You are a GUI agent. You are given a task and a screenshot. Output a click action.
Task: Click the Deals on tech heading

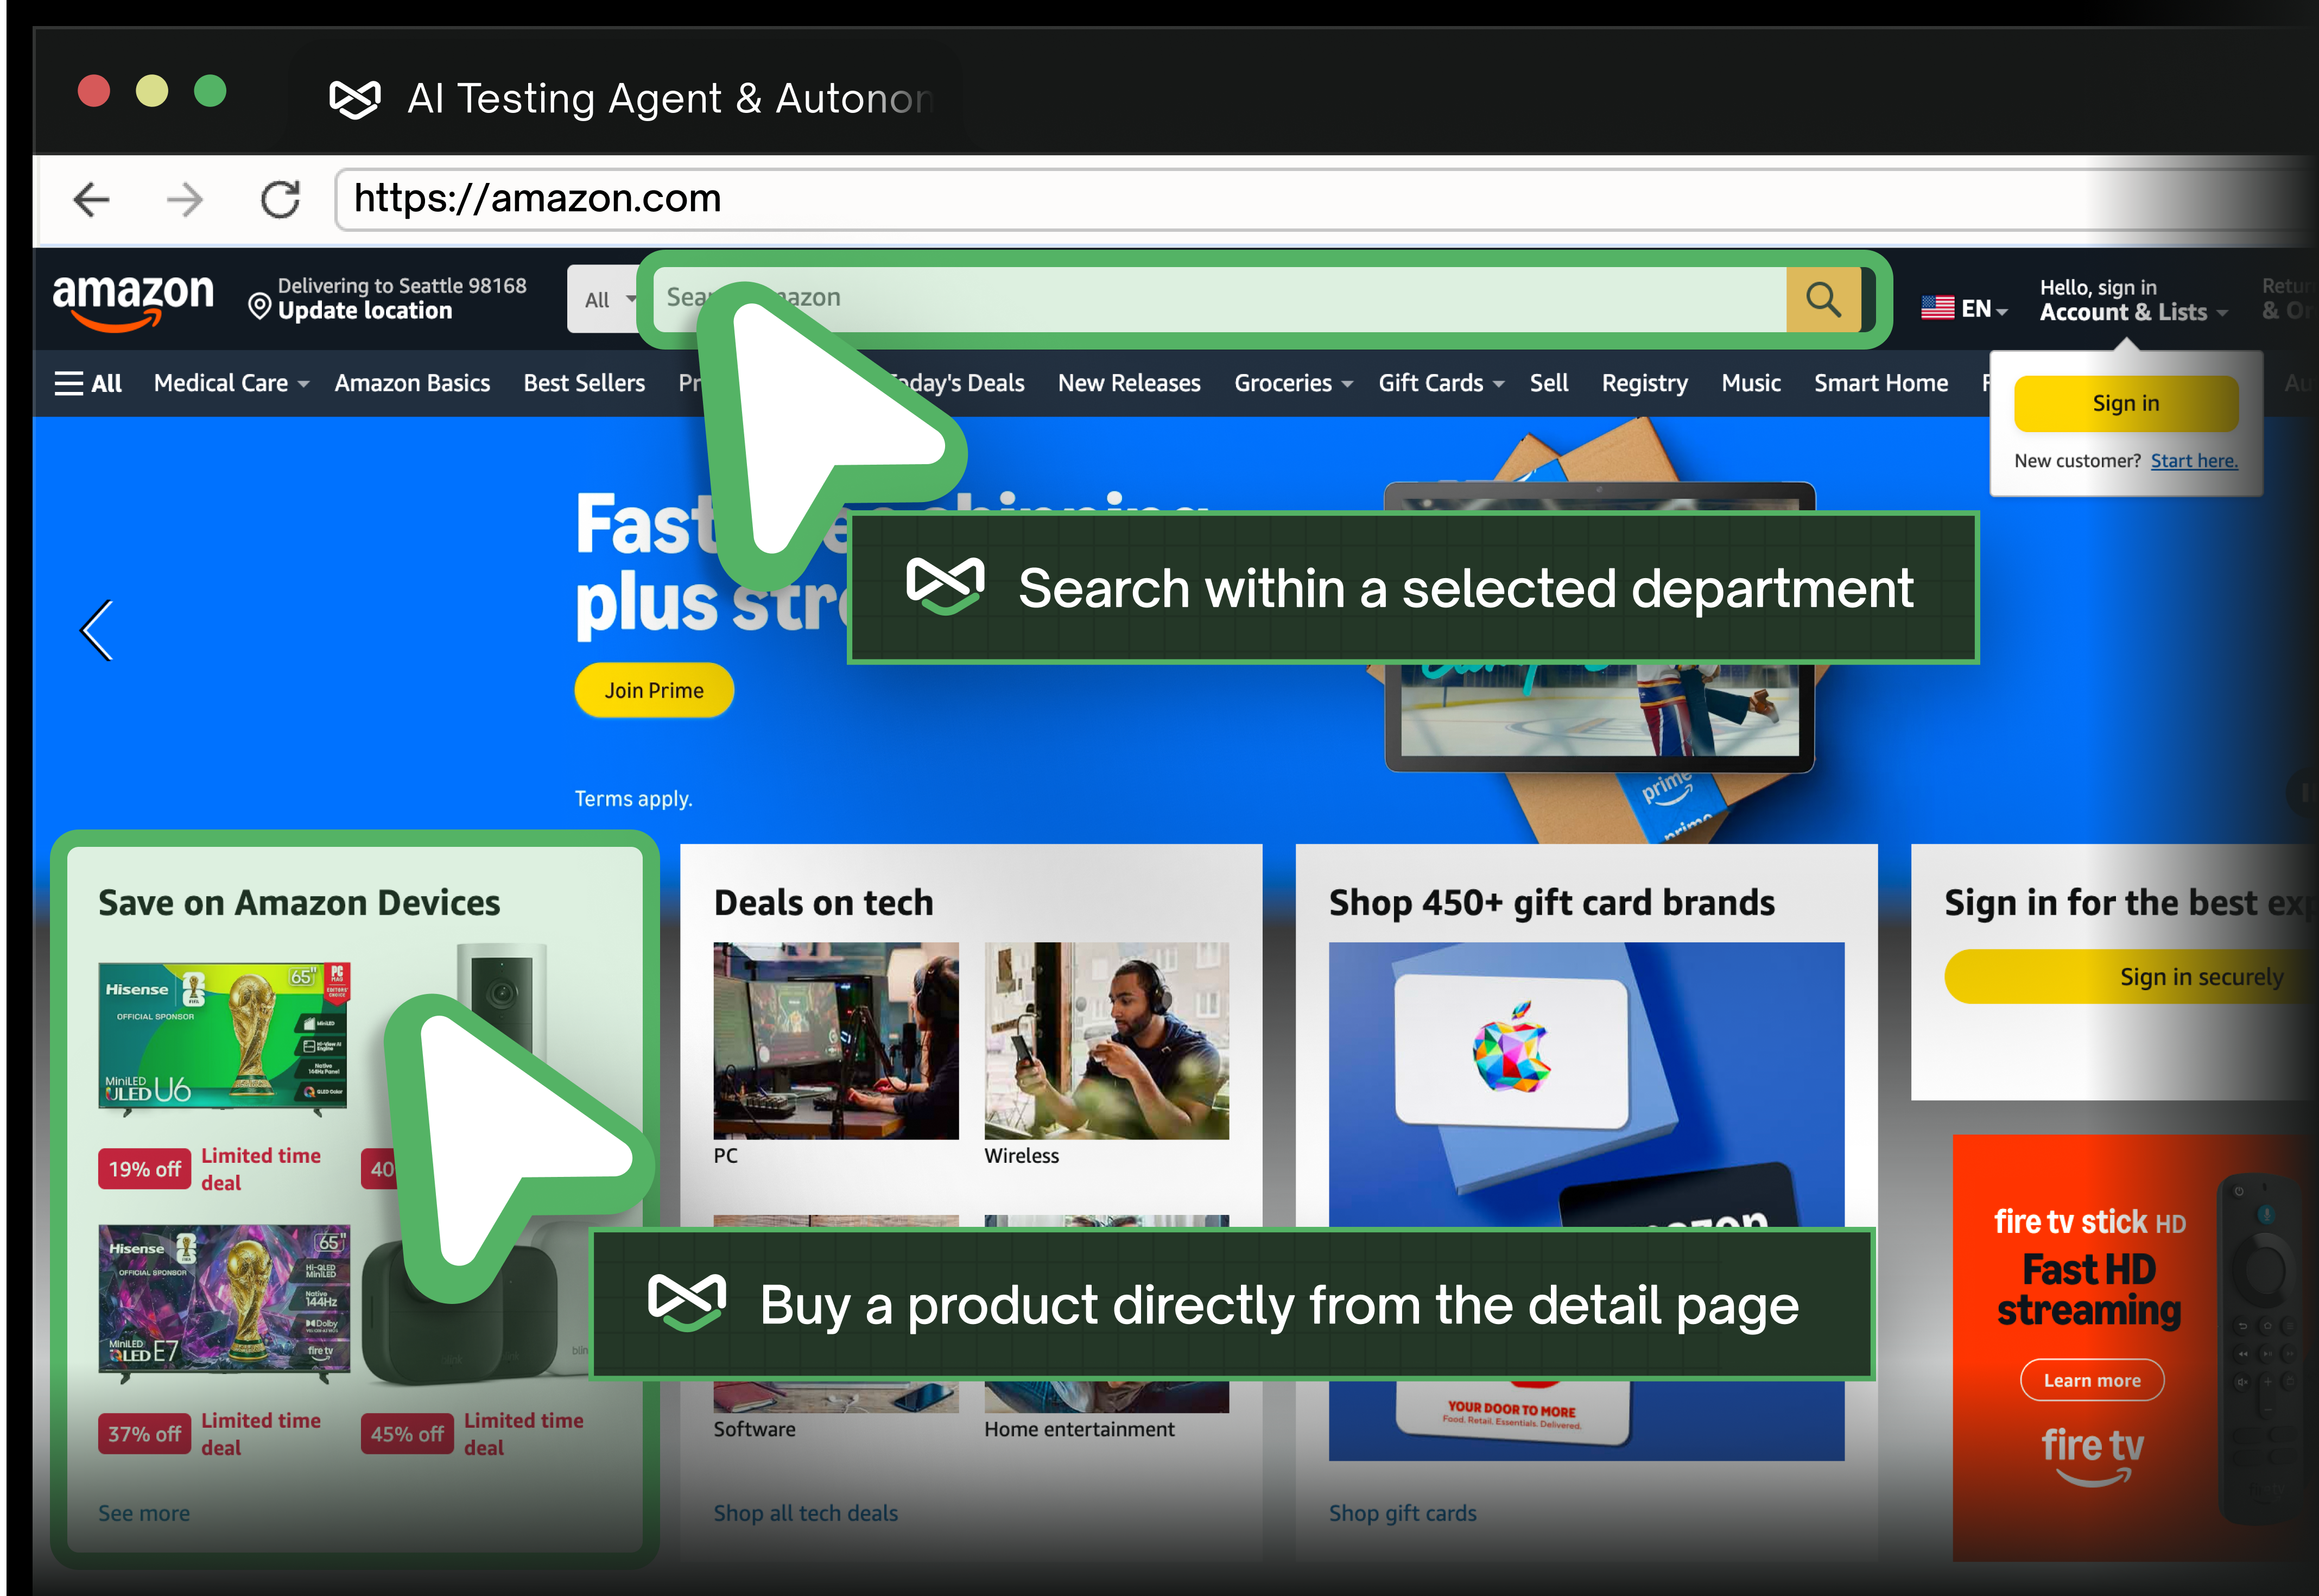[x=823, y=902]
